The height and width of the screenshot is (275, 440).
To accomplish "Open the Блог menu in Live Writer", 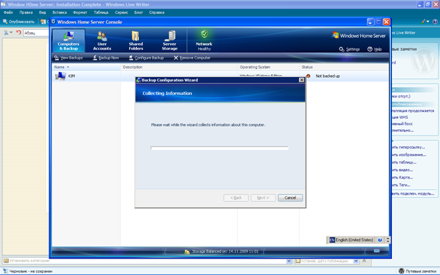I will (139, 12).
